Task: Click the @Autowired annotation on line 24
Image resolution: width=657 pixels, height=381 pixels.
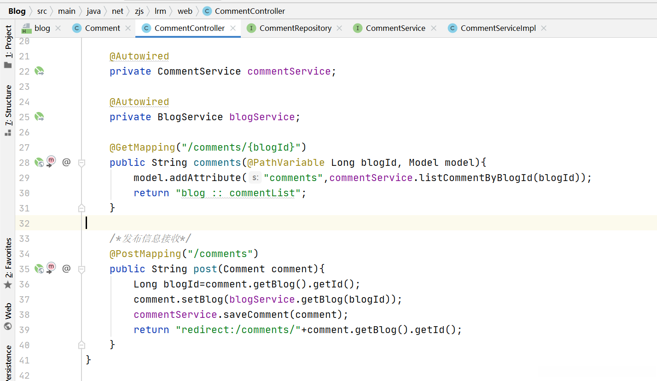Action: point(140,102)
